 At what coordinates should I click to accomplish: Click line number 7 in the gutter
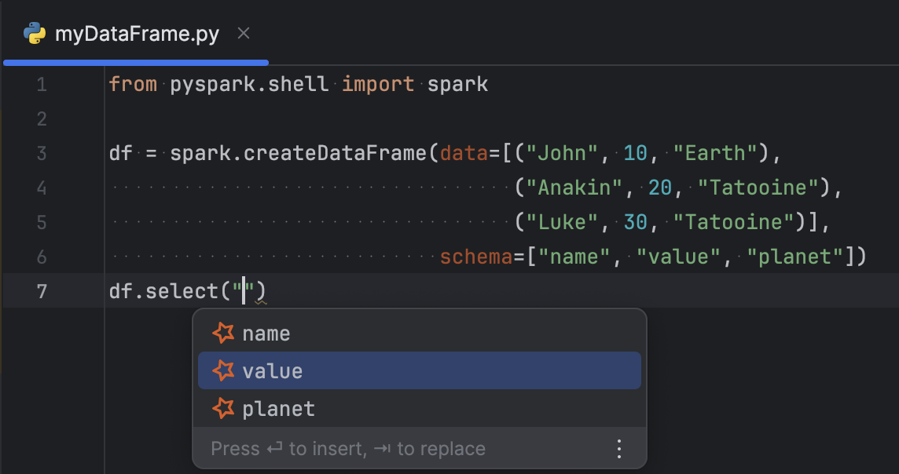click(41, 291)
